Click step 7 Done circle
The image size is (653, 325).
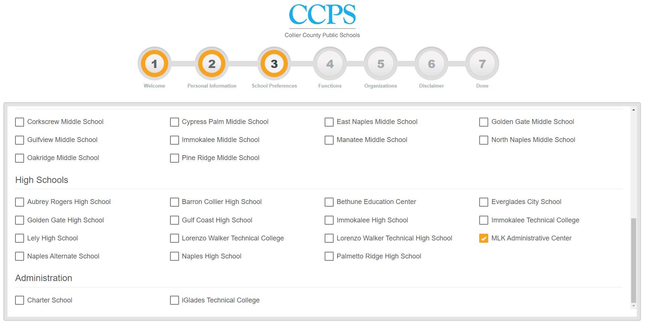coord(482,64)
